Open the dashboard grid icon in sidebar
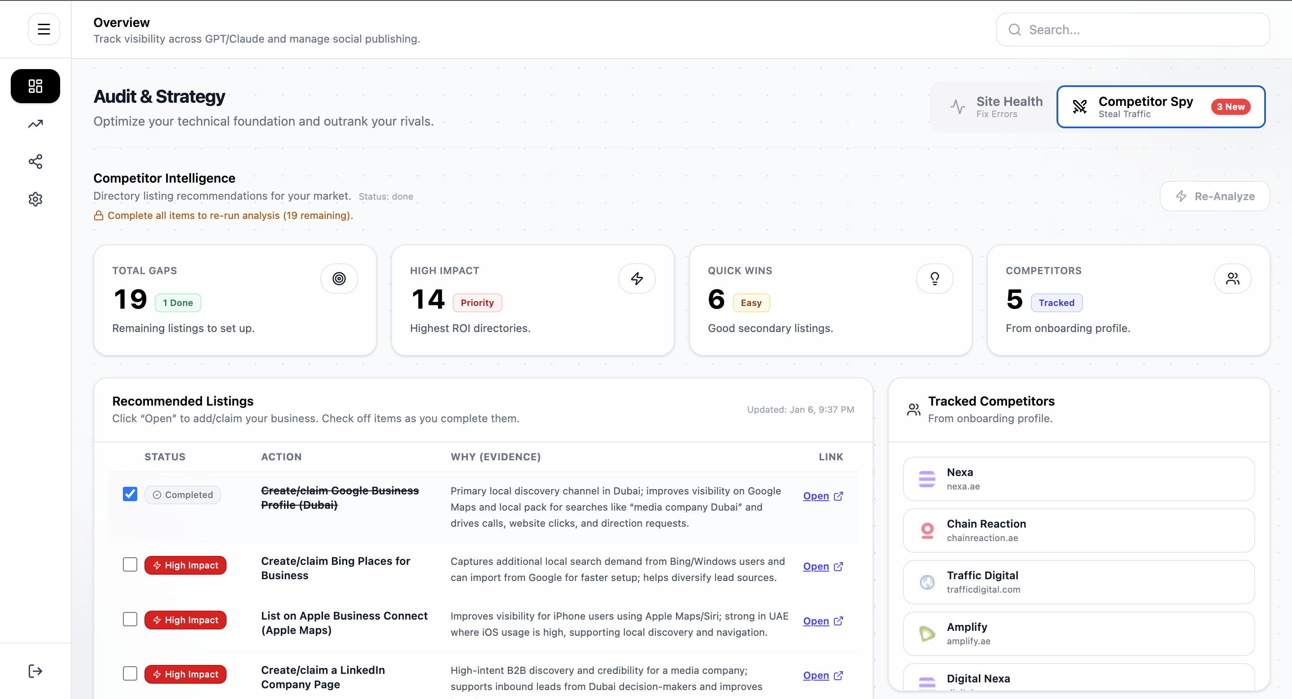1292x699 pixels. [x=35, y=86]
